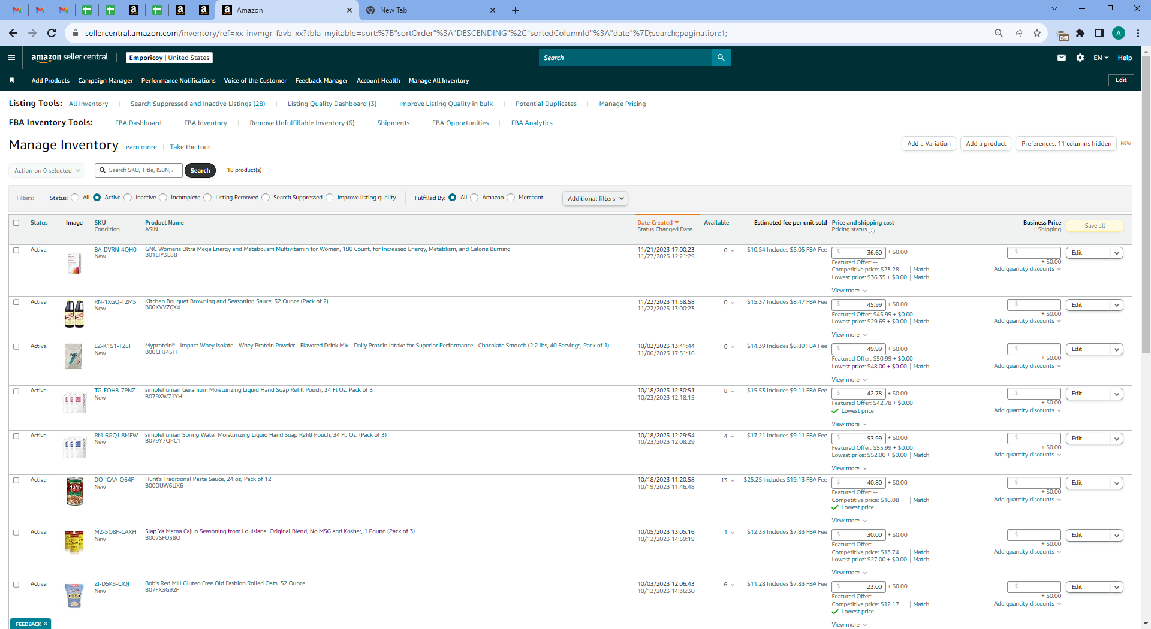Click the search magnifier button in header
Image resolution: width=1151 pixels, height=629 pixels.
721,58
